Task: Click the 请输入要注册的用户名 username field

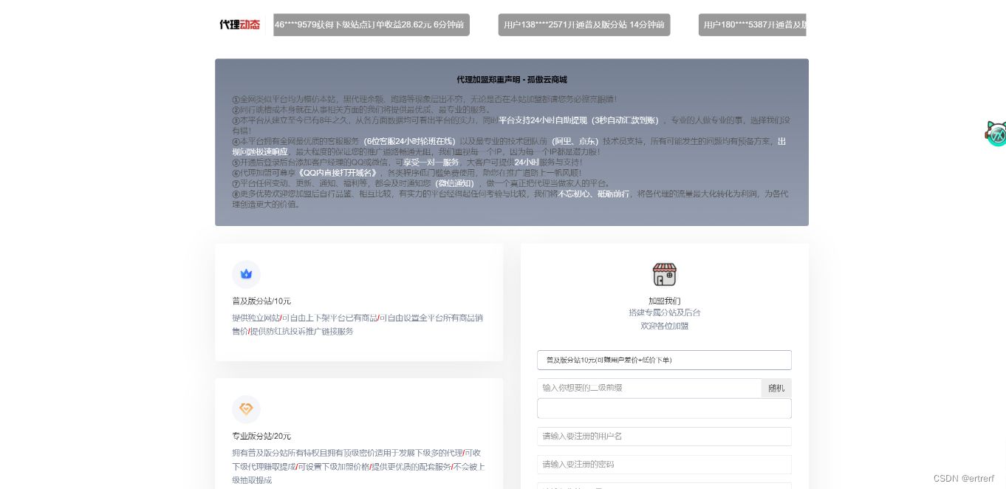Action: [x=664, y=437]
